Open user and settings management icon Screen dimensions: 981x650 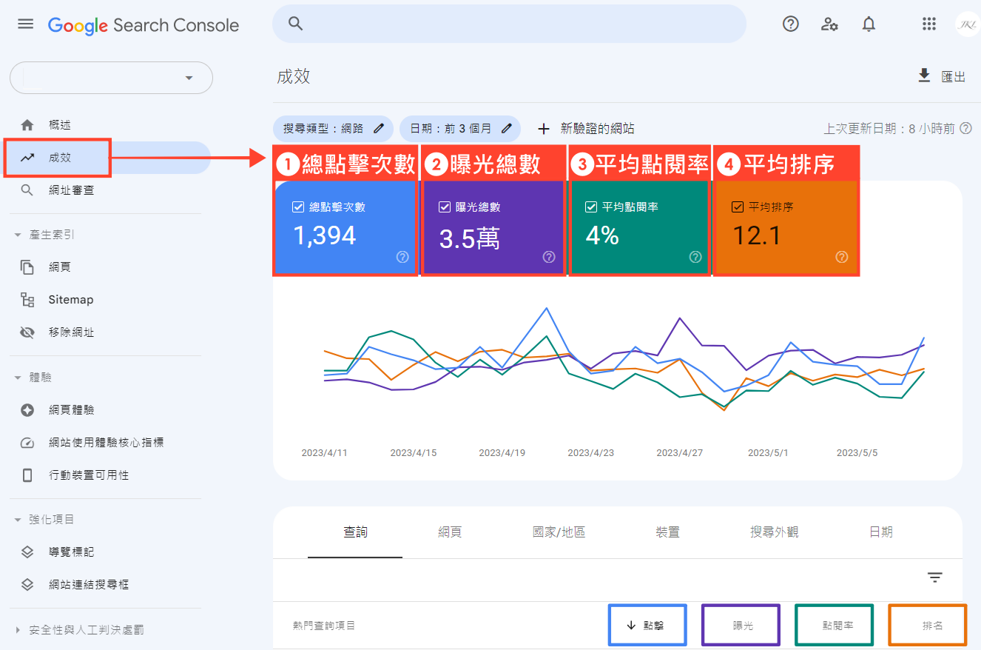pyautogui.click(x=829, y=24)
